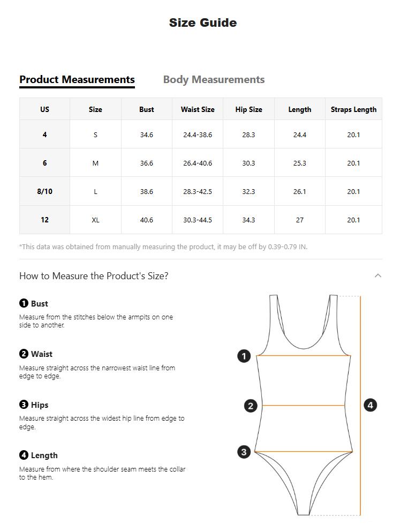Click the waist marker 2 on the bodysuit diagram

tap(251, 406)
